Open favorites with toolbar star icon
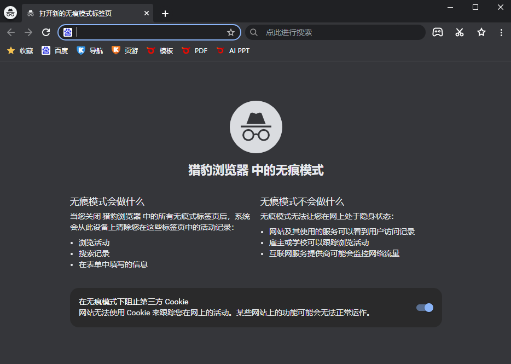This screenshot has height=364, width=511. pyautogui.click(x=481, y=32)
